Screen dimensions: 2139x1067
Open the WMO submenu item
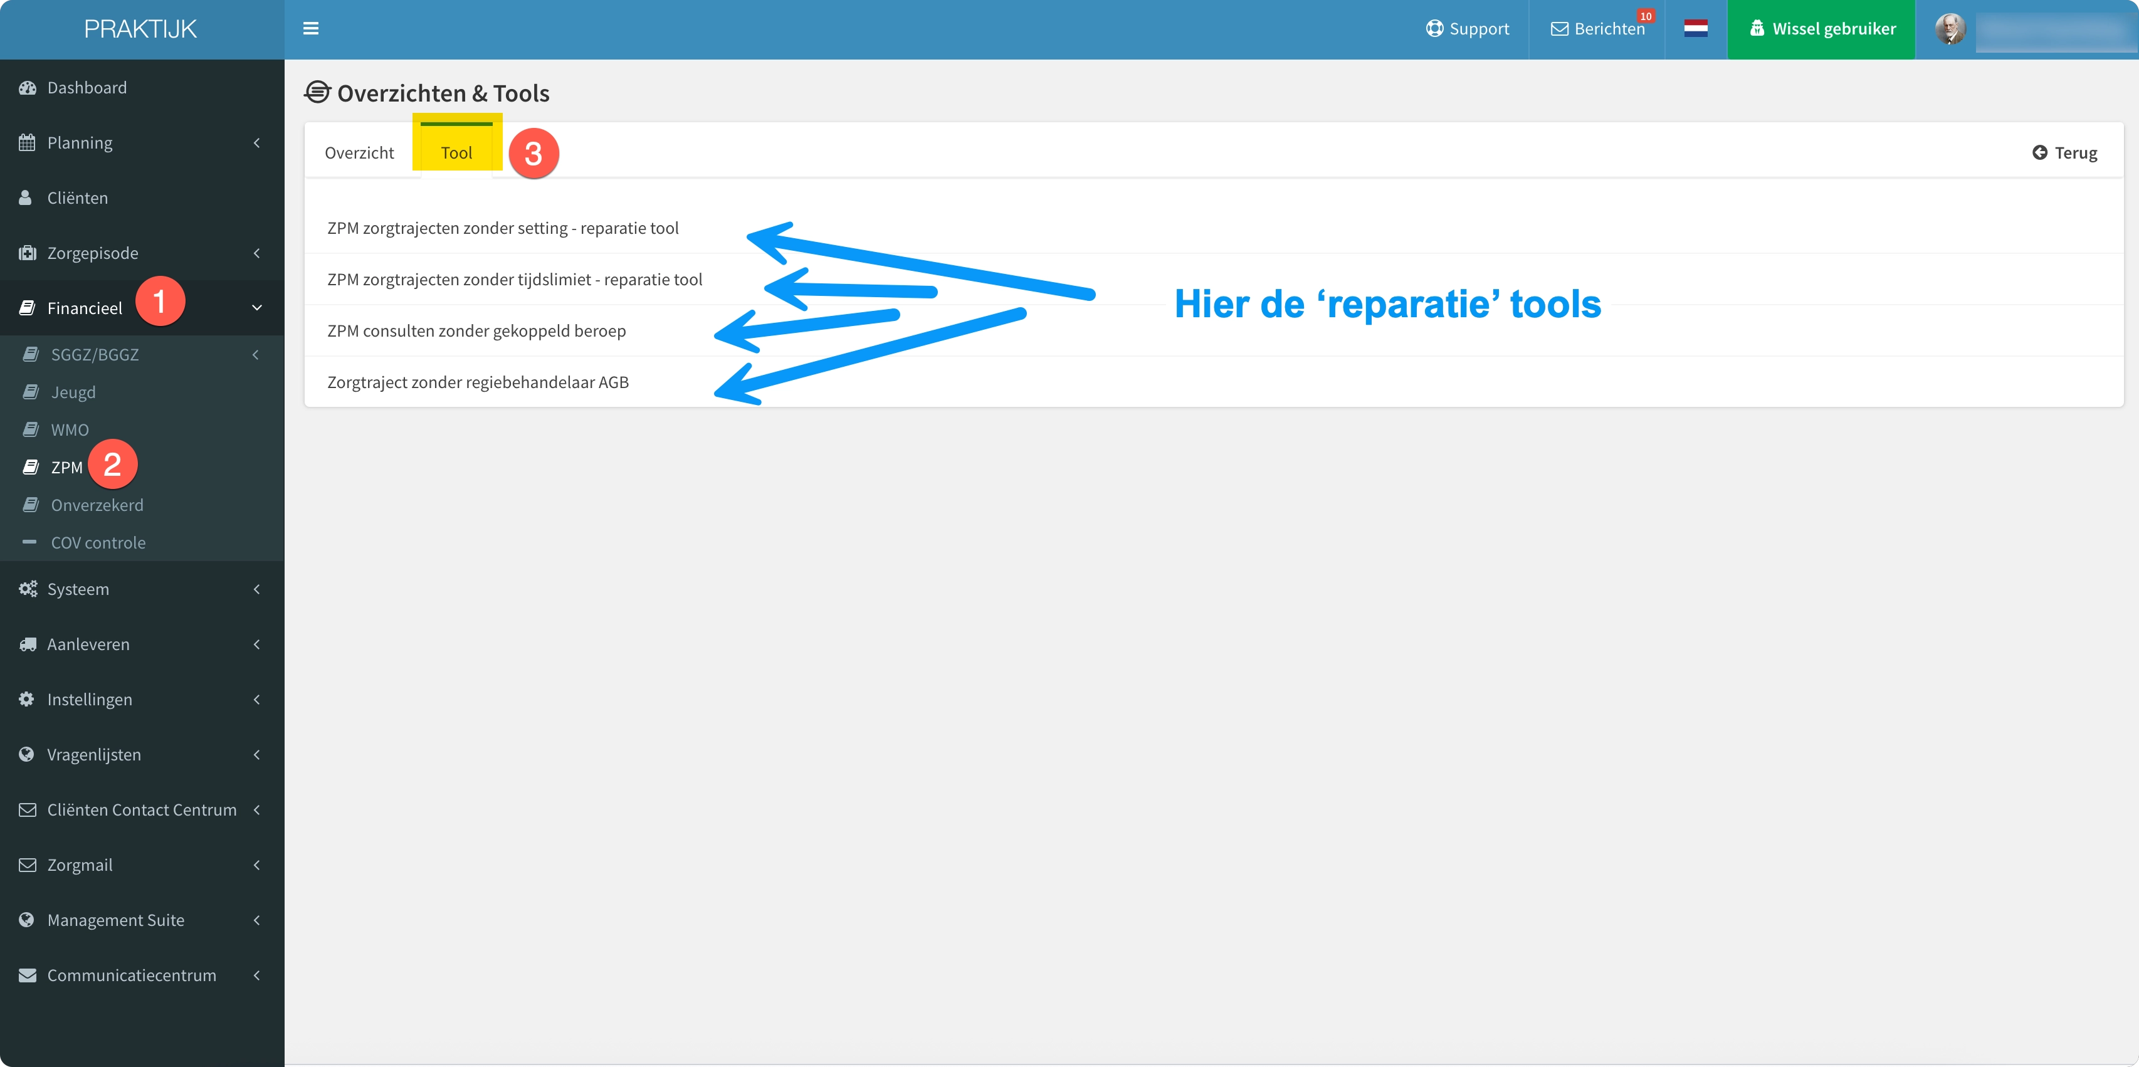click(142, 429)
